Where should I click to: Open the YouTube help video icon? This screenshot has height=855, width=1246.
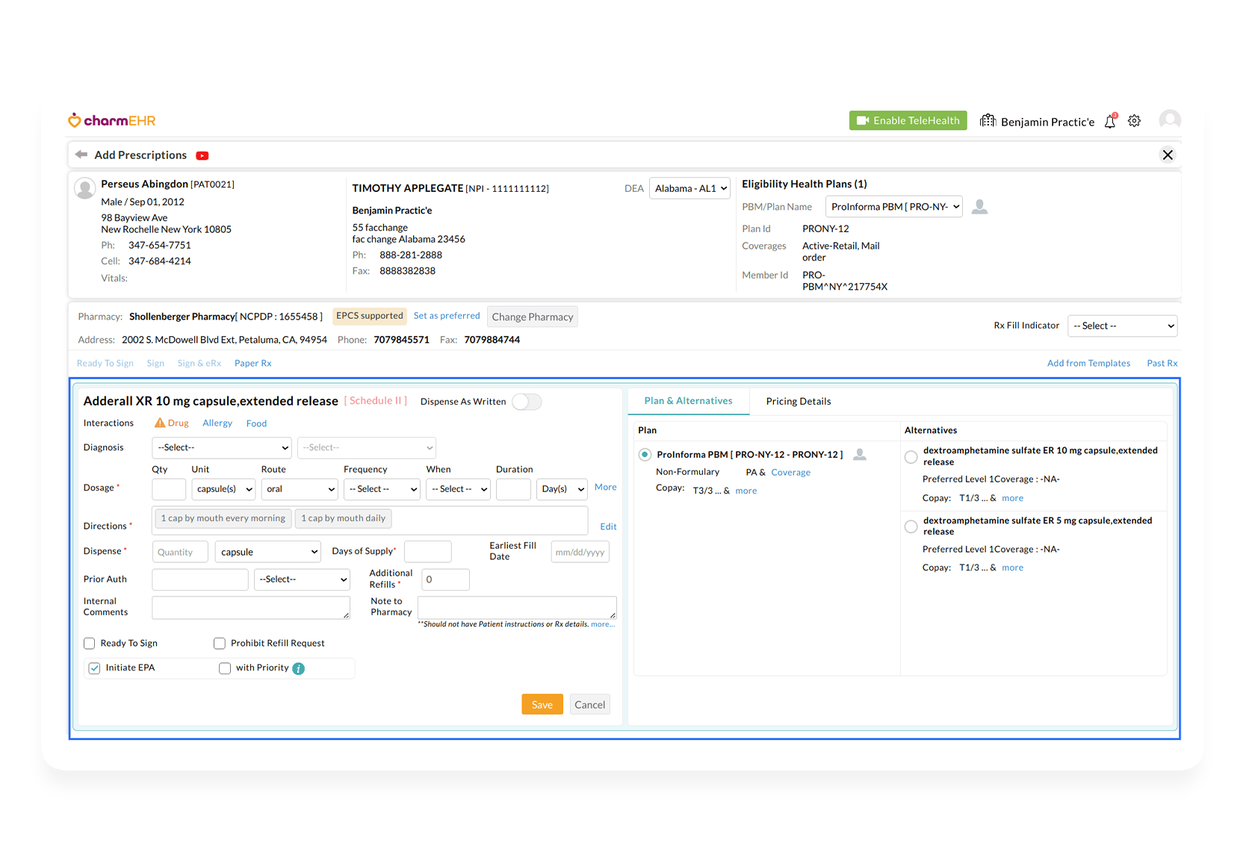coord(202,155)
